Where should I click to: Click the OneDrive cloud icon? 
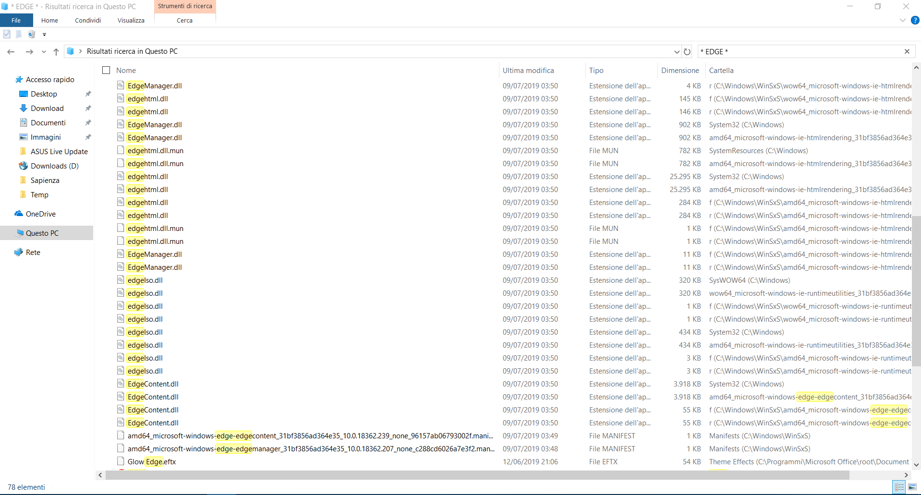19,214
